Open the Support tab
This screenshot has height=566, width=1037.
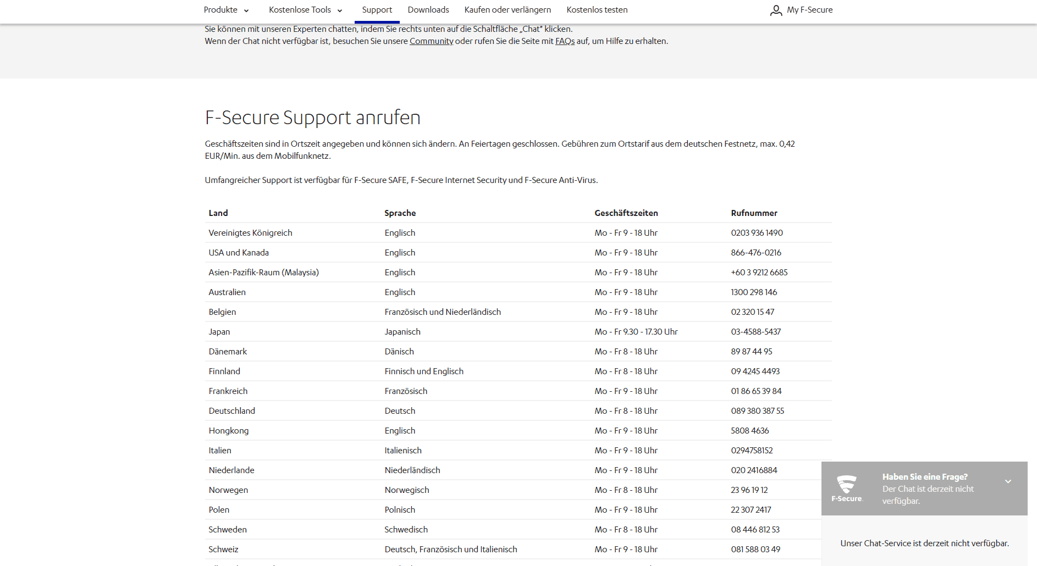(377, 10)
